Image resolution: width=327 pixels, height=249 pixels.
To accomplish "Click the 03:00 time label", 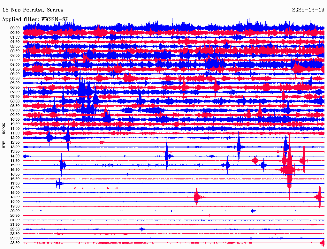I will click(x=15, y=56).
